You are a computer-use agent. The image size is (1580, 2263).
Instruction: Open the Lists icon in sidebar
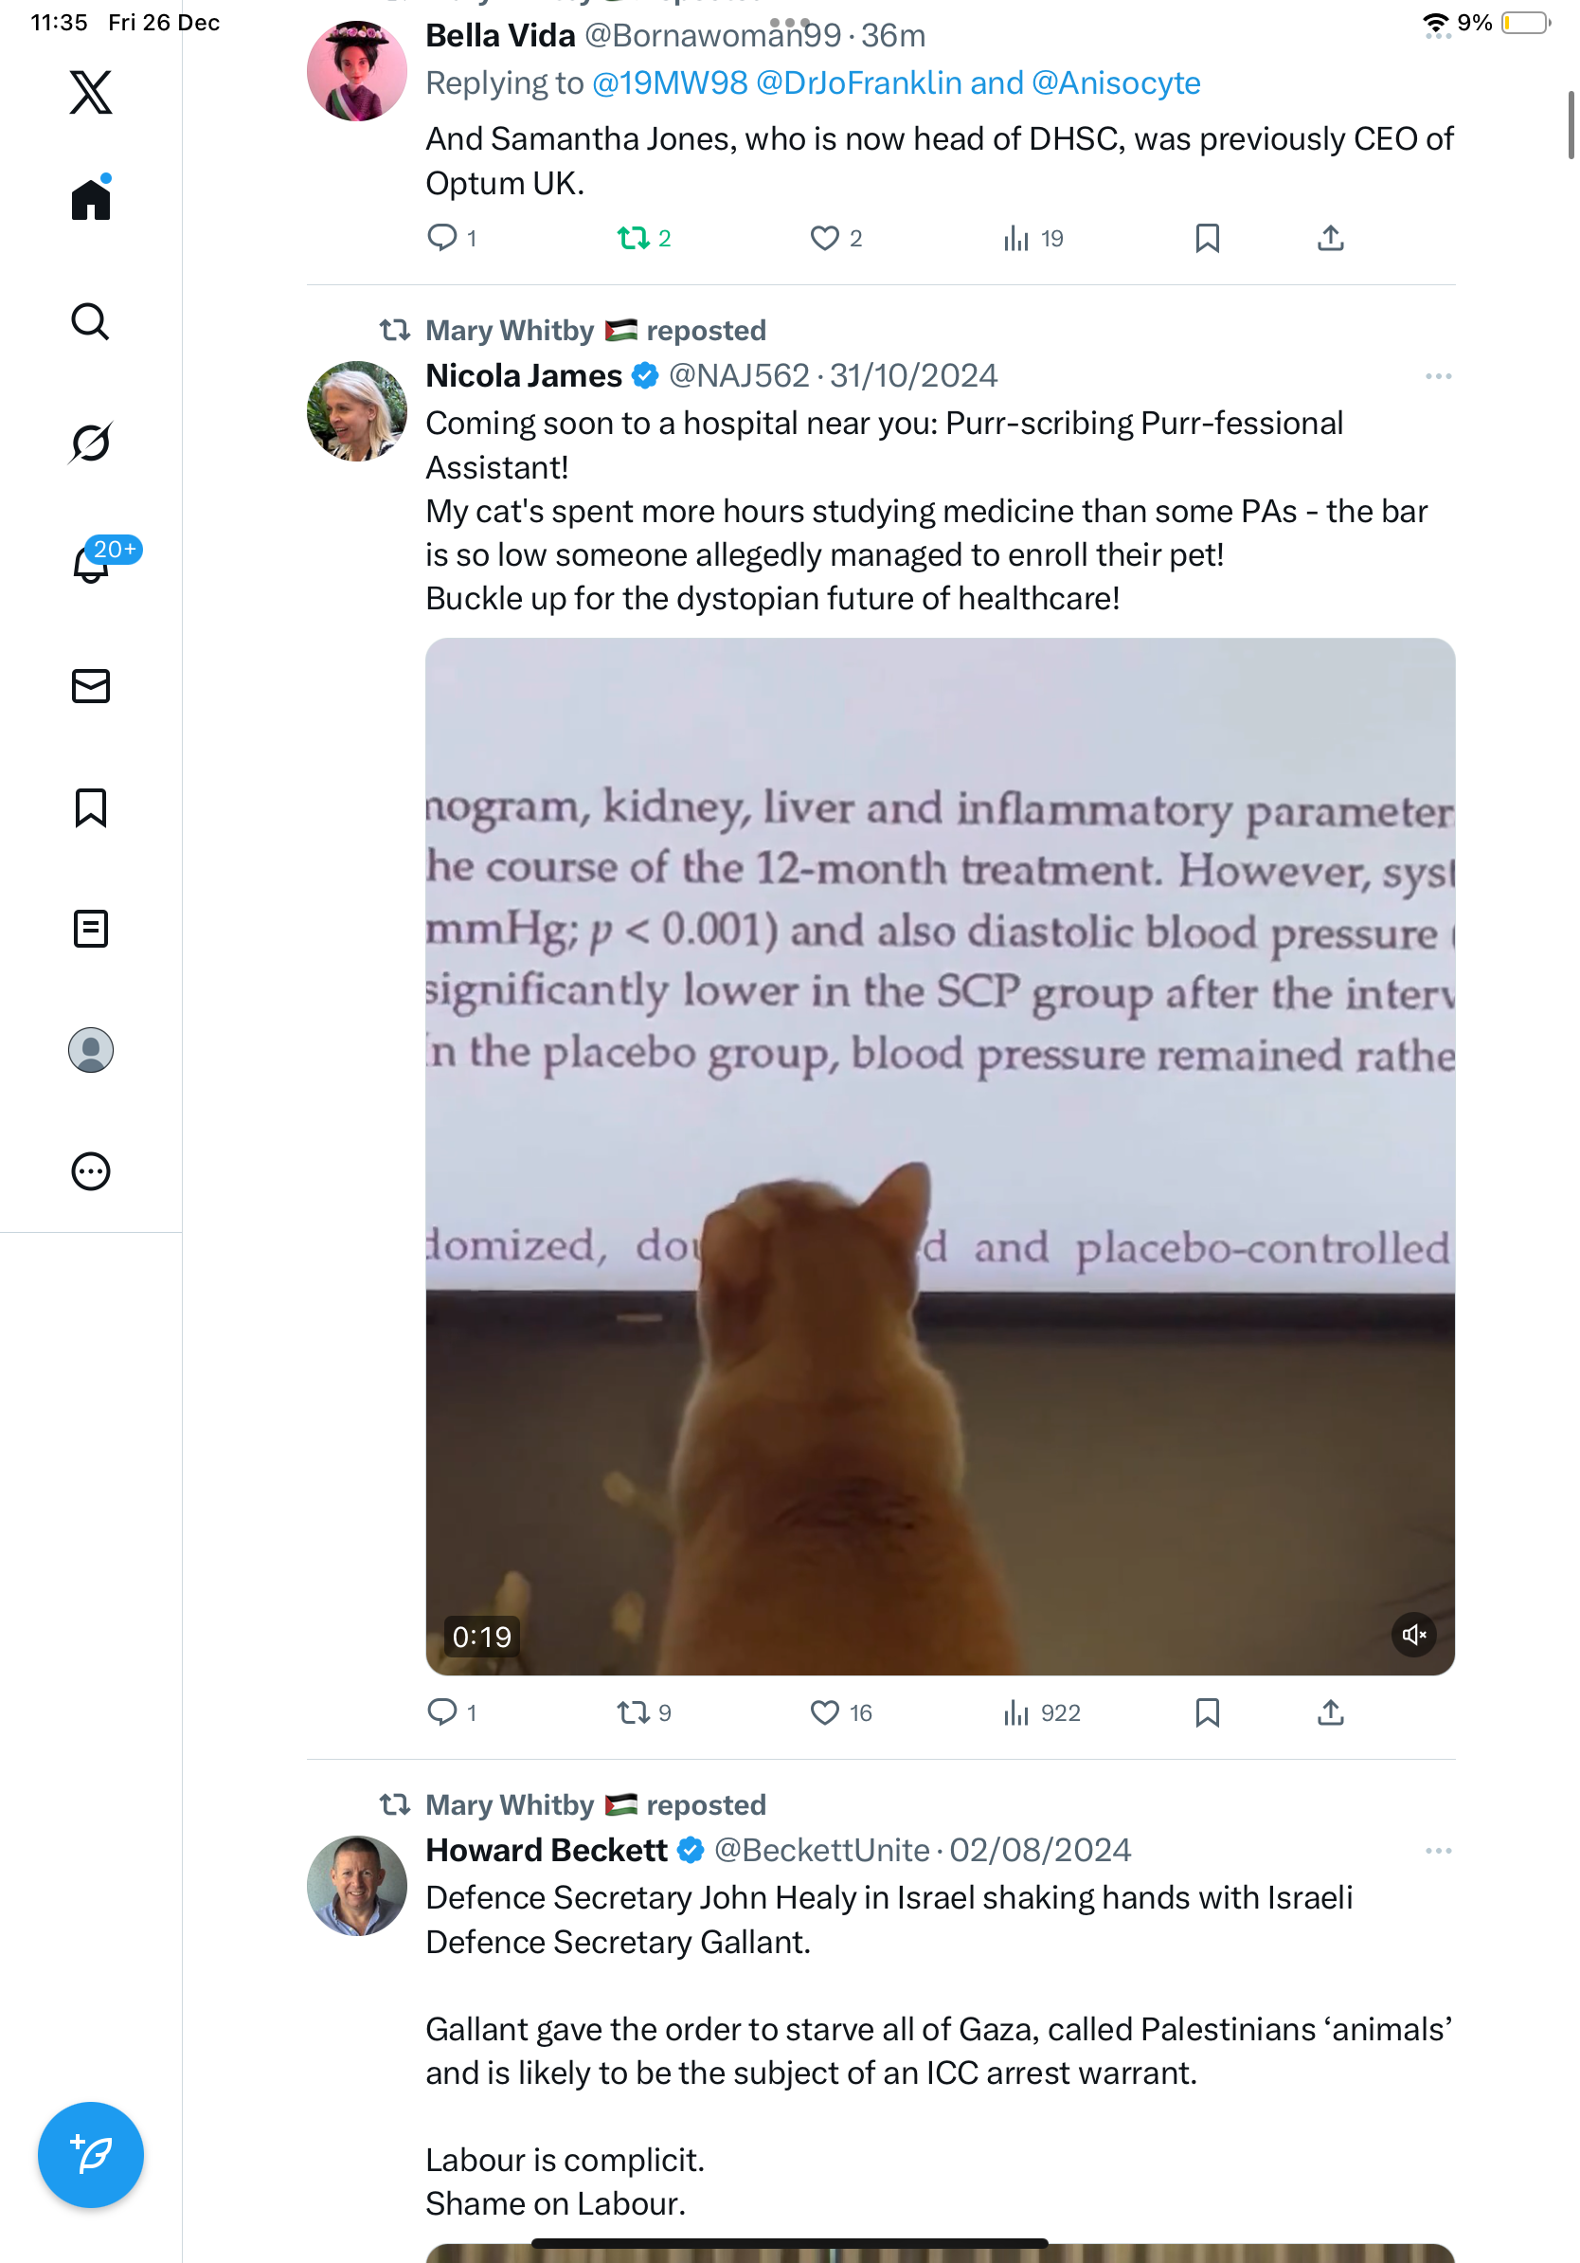pos(91,929)
